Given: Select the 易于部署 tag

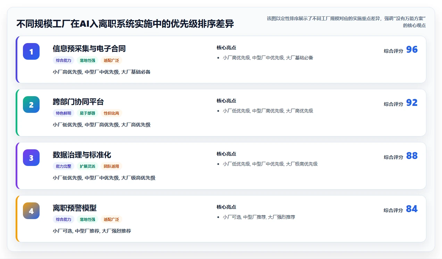Looking at the screenshot, I should pyautogui.click(x=87, y=113).
